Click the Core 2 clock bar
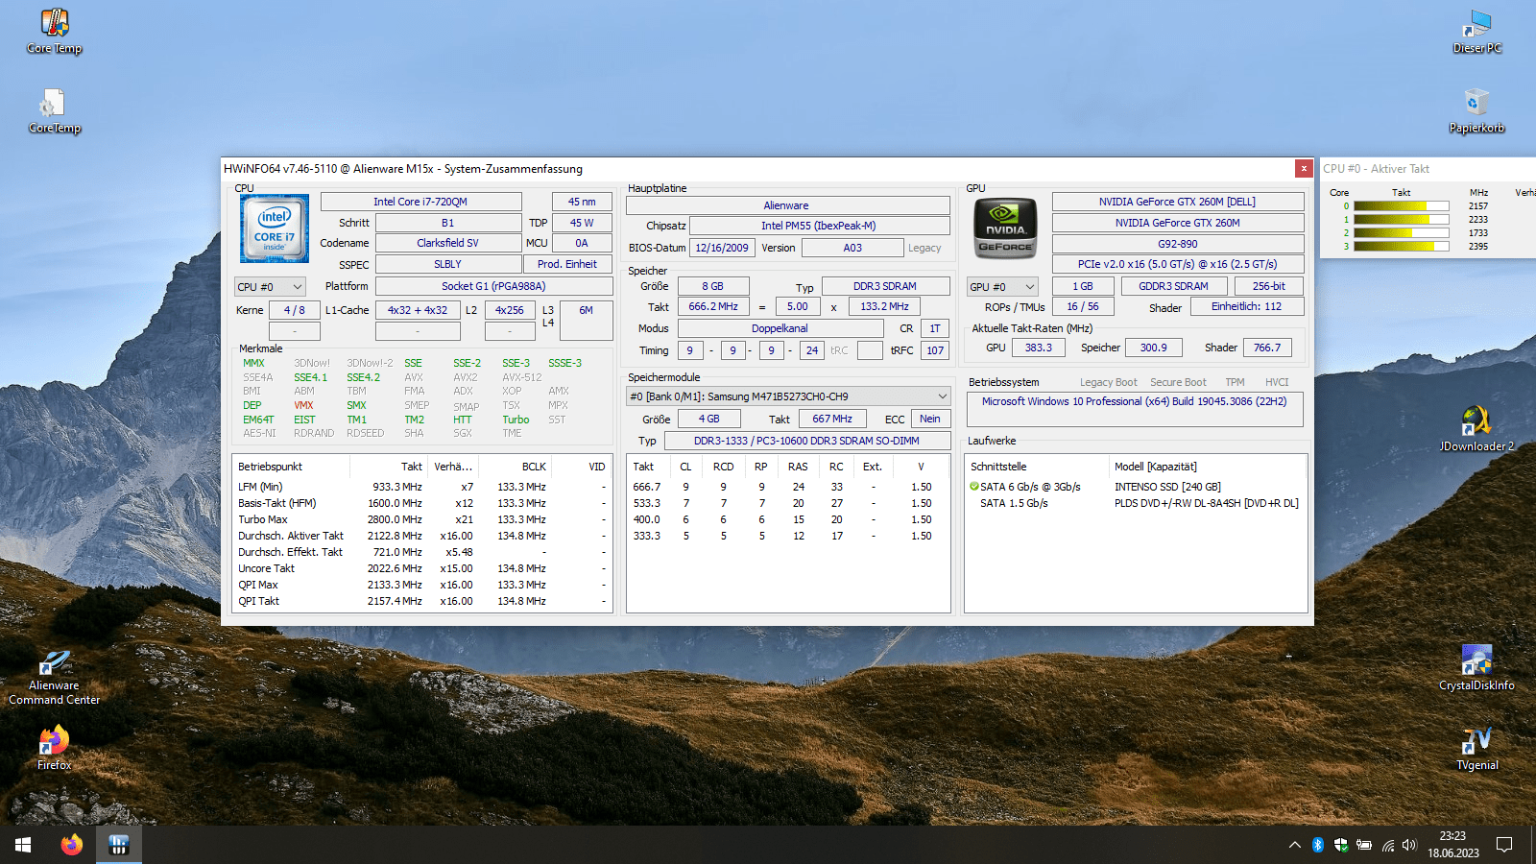 [1402, 233]
